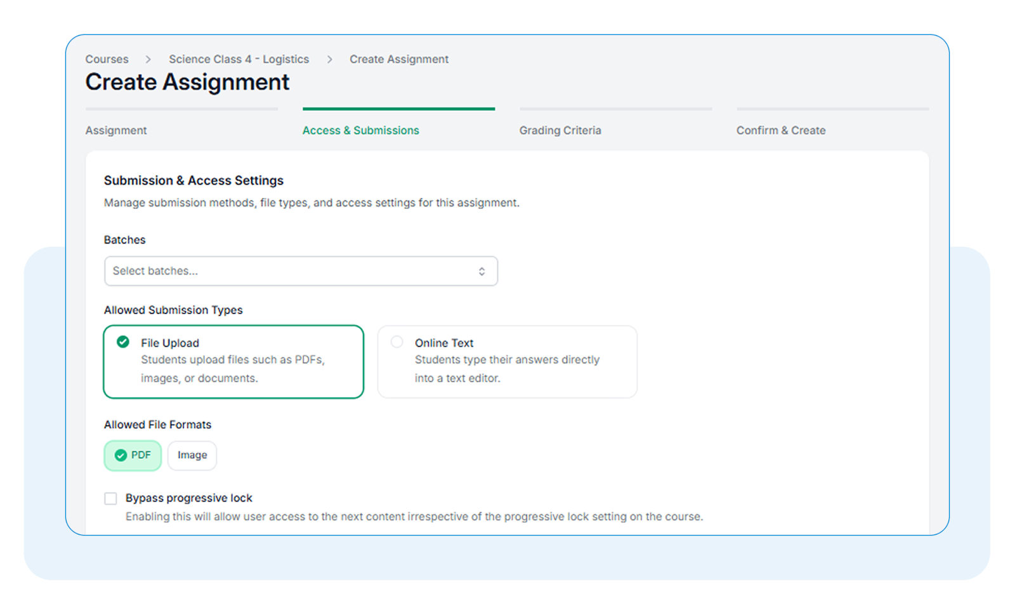Toggle the Image file format chip

[x=192, y=455]
